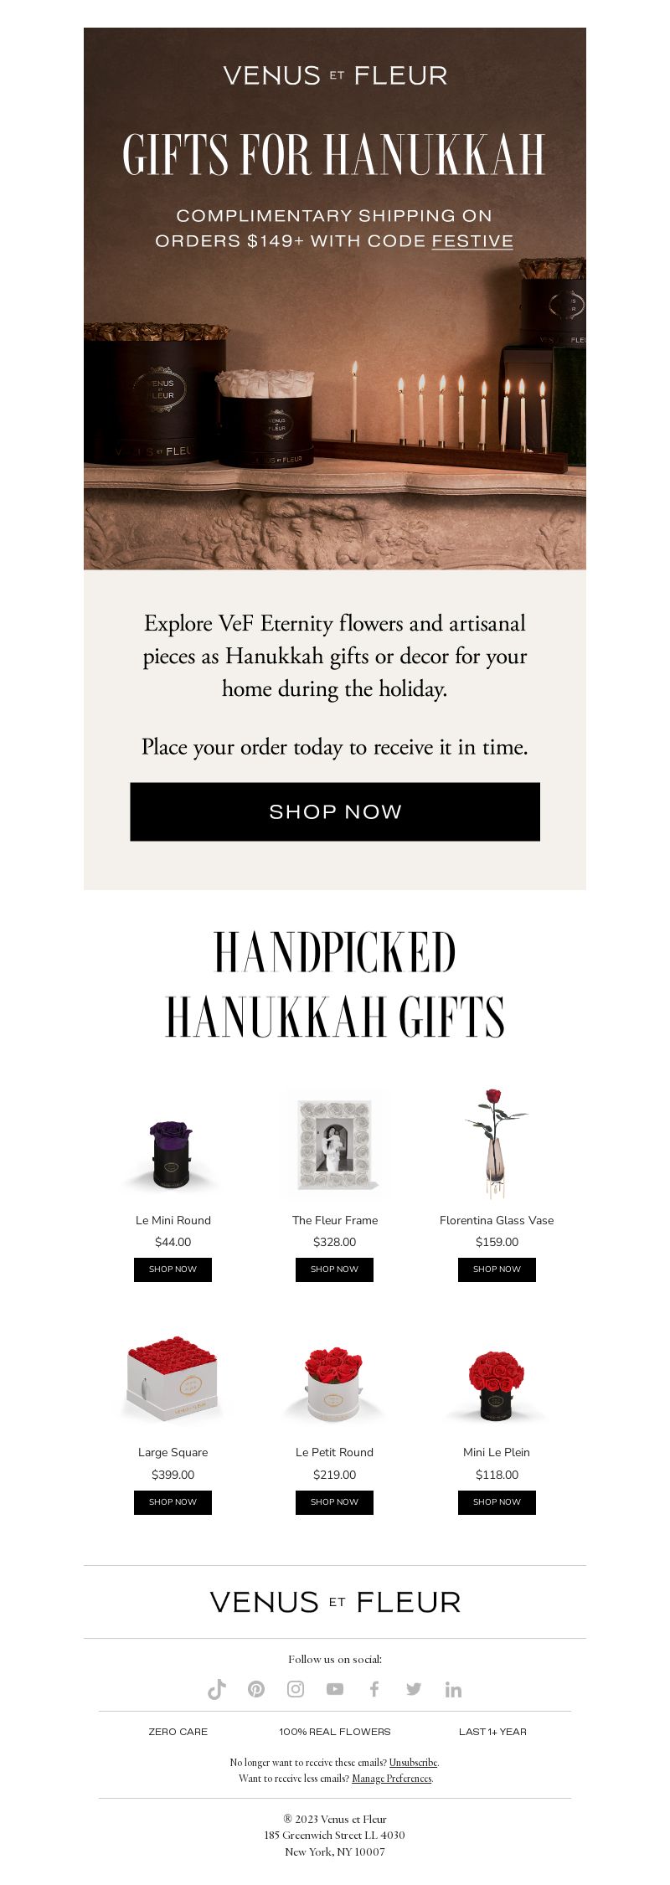Click SHOP NOW under Le Mini Round
This screenshot has width=670, height=1885.
173,1270
